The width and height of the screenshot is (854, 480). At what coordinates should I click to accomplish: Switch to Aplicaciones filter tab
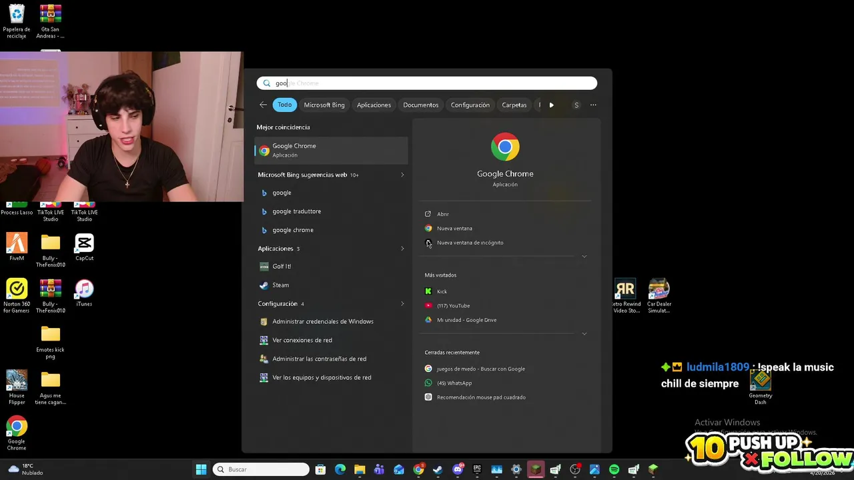pyautogui.click(x=374, y=105)
